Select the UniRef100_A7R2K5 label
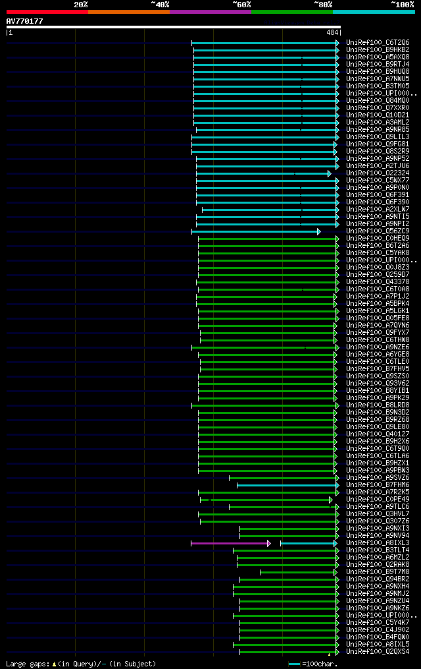 tap(378, 492)
